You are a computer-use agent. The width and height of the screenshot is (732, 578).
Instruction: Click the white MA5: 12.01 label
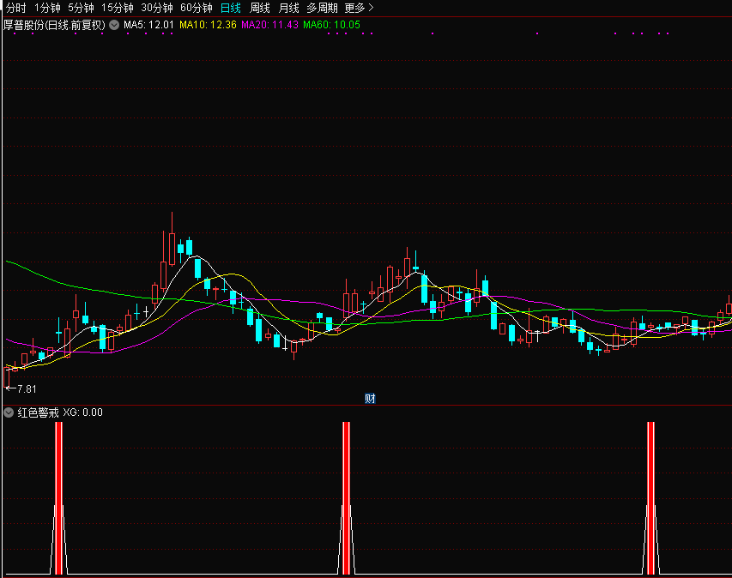click(148, 26)
